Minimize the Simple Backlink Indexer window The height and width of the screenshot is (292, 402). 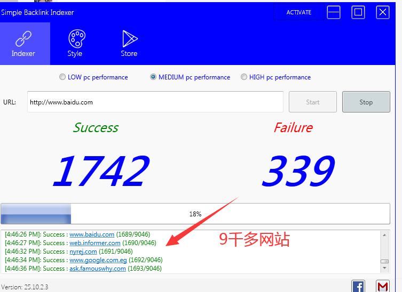[x=334, y=12]
